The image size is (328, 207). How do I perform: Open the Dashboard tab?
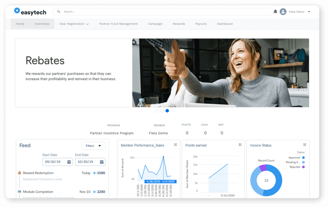coord(225,24)
